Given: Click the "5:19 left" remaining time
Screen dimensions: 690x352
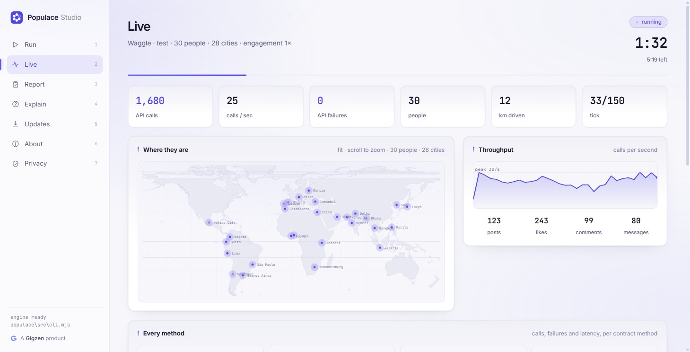Looking at the screenshot, I should (x=657, y=60).
